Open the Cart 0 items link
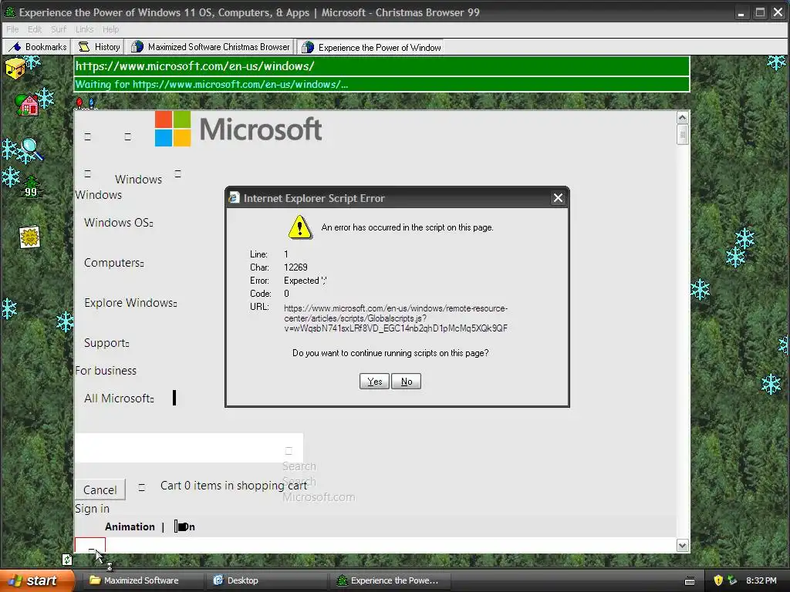 [x=233, y=486]
